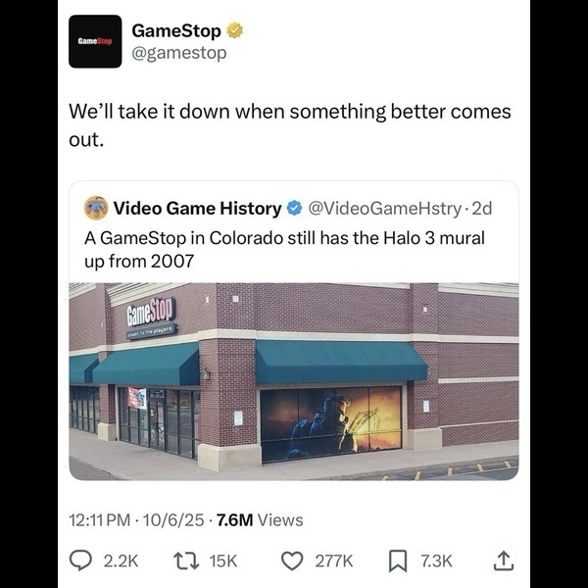Visit the @VideoGameHstry handle

(384, 209)
